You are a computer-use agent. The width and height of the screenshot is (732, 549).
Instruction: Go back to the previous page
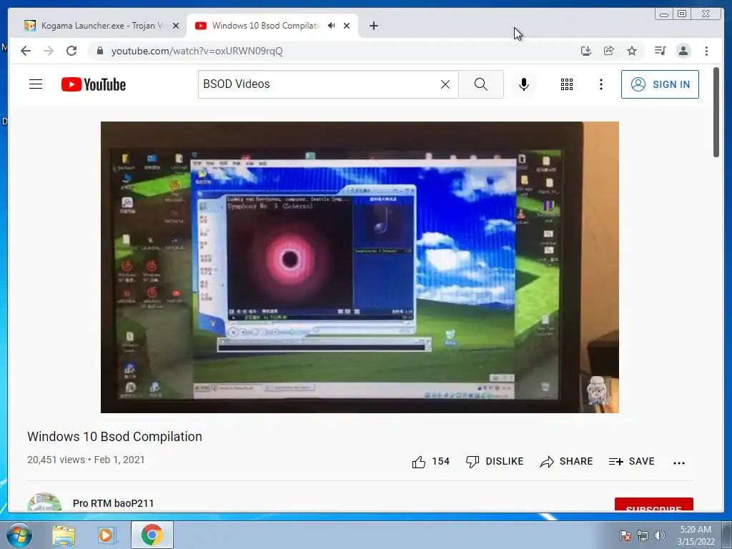(26, 51)
